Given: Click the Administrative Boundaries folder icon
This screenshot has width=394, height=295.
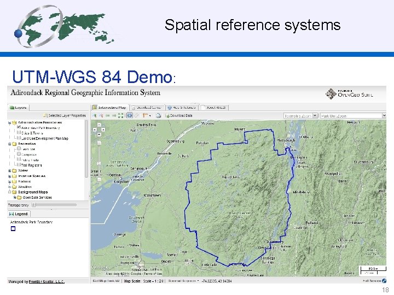Looking at the screenshot, I should [x=14, y=123].
